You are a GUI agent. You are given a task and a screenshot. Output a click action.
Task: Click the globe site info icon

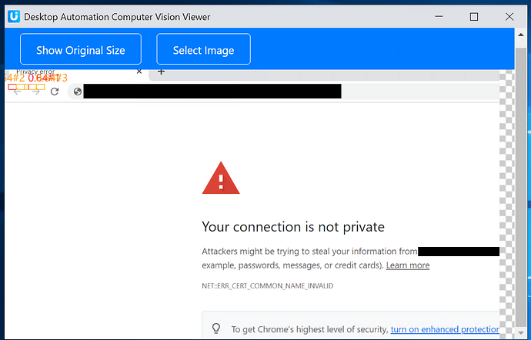78,92
